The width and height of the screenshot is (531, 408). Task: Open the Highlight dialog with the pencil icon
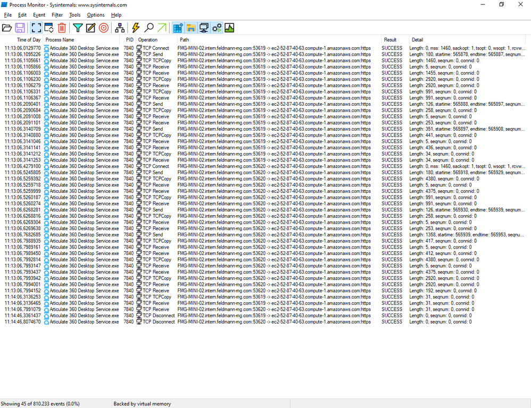[x=90, y=28]
